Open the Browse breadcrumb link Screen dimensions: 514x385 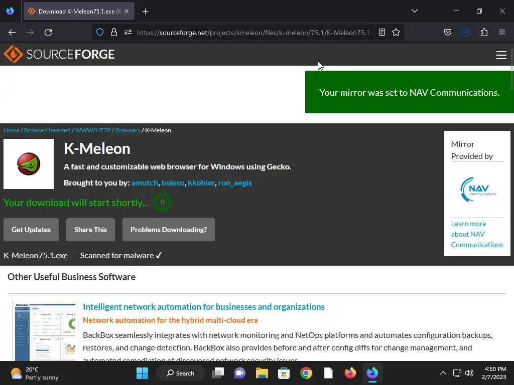34,130
